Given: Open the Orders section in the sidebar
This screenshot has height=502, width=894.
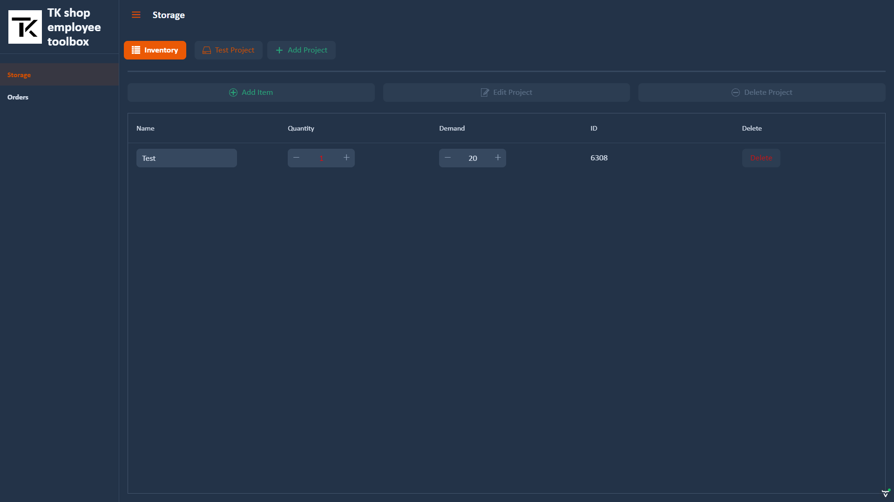Looking at the screenshot, I should 18,97.
